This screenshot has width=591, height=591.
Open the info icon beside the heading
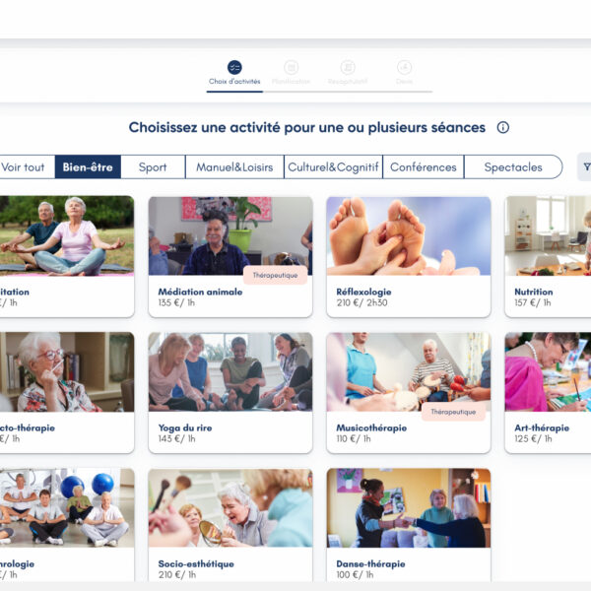pos(502,127)
